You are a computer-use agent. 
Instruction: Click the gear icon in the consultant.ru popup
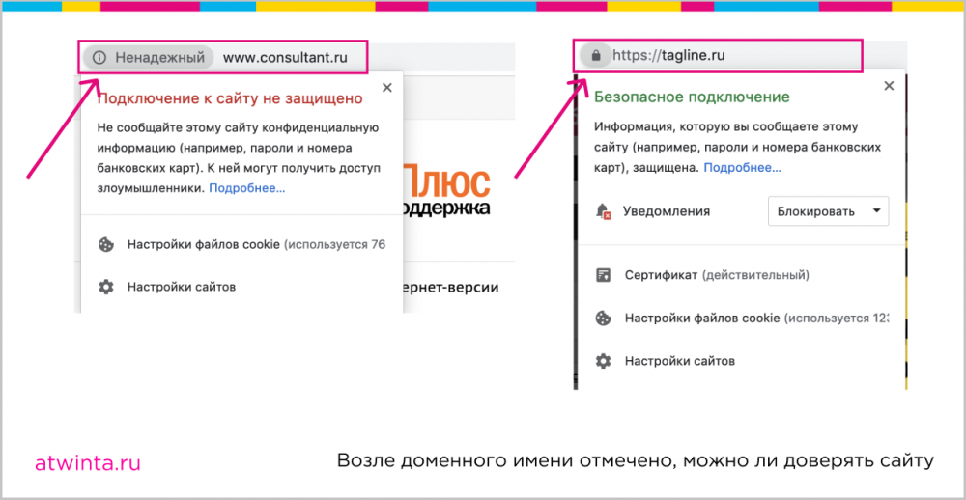106,287
